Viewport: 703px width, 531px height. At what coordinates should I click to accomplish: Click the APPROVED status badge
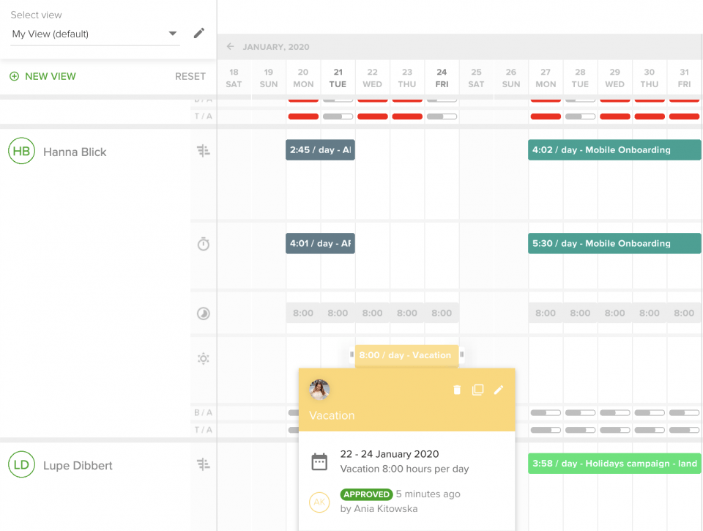point(366,494)
